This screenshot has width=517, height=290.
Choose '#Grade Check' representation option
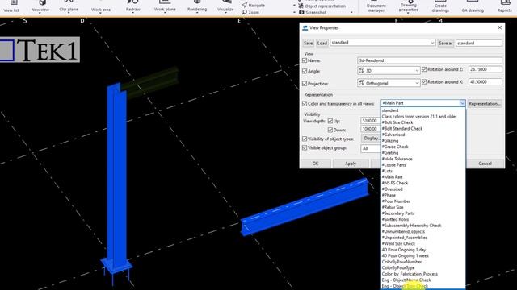pyautogui.click(x=423, y=147)
